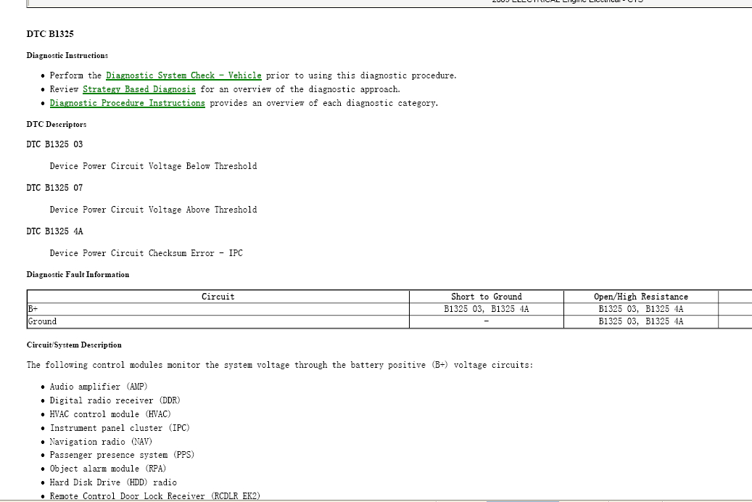Select Device Power Circuit Voltage Below Threshold
Image resolution: width=752 pixels, height=502 pixels.
[x=154, y=166]
